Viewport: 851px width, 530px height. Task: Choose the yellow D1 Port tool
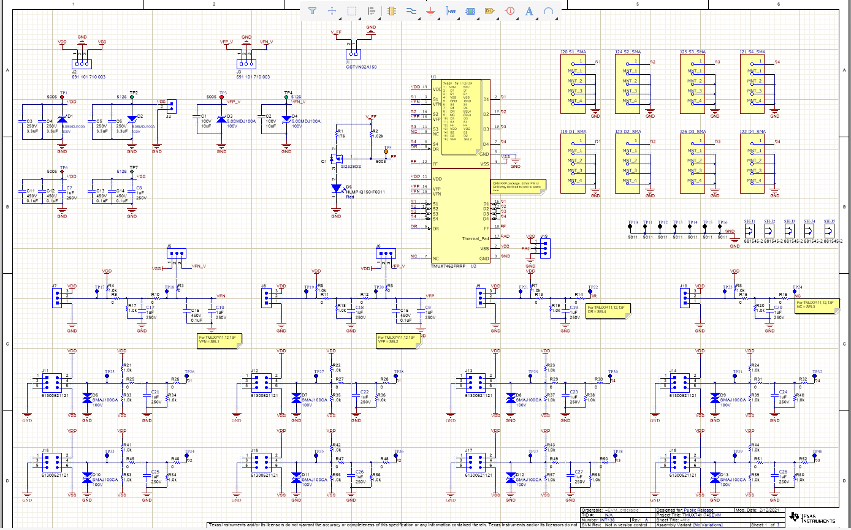pos(489,11)
